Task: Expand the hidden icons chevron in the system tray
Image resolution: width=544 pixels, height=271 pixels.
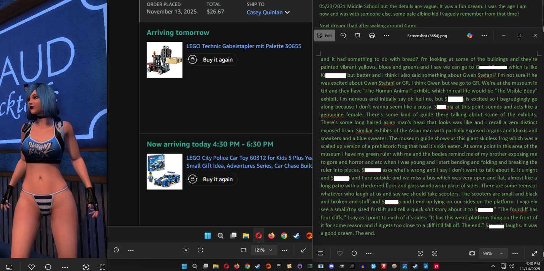Action: point(493,266)
